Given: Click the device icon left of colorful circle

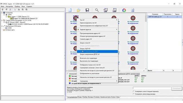Looking at the screenshot, I should (x=114, y=10).
